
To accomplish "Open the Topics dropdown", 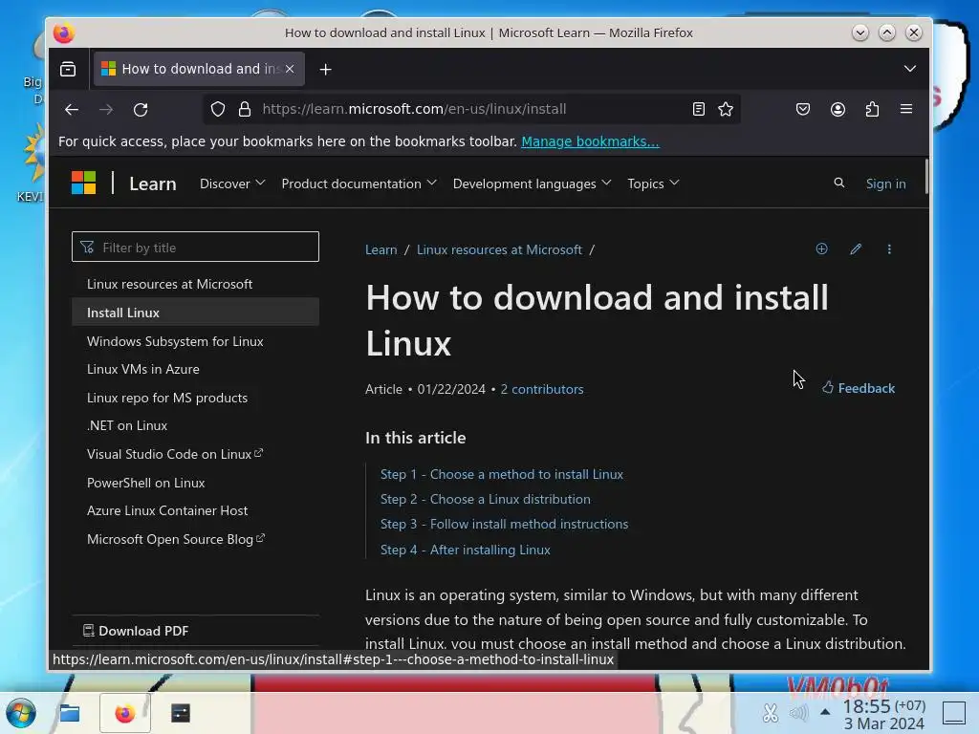I will coord(653,183).
